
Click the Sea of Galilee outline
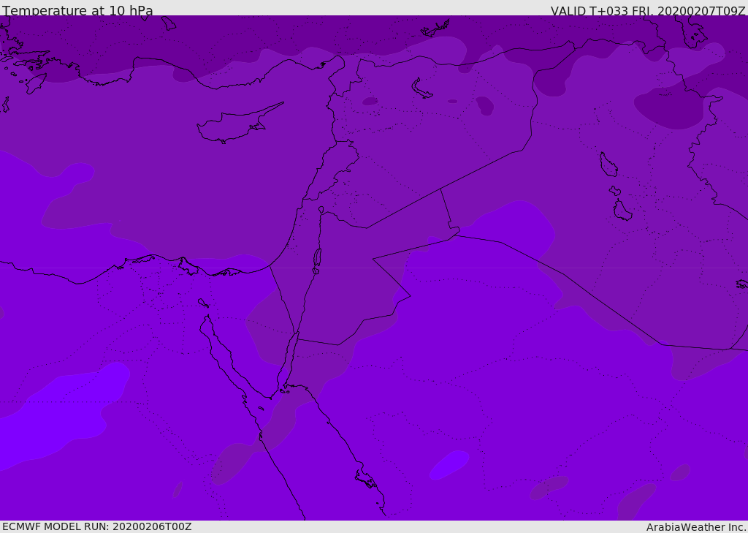[321, 210]
